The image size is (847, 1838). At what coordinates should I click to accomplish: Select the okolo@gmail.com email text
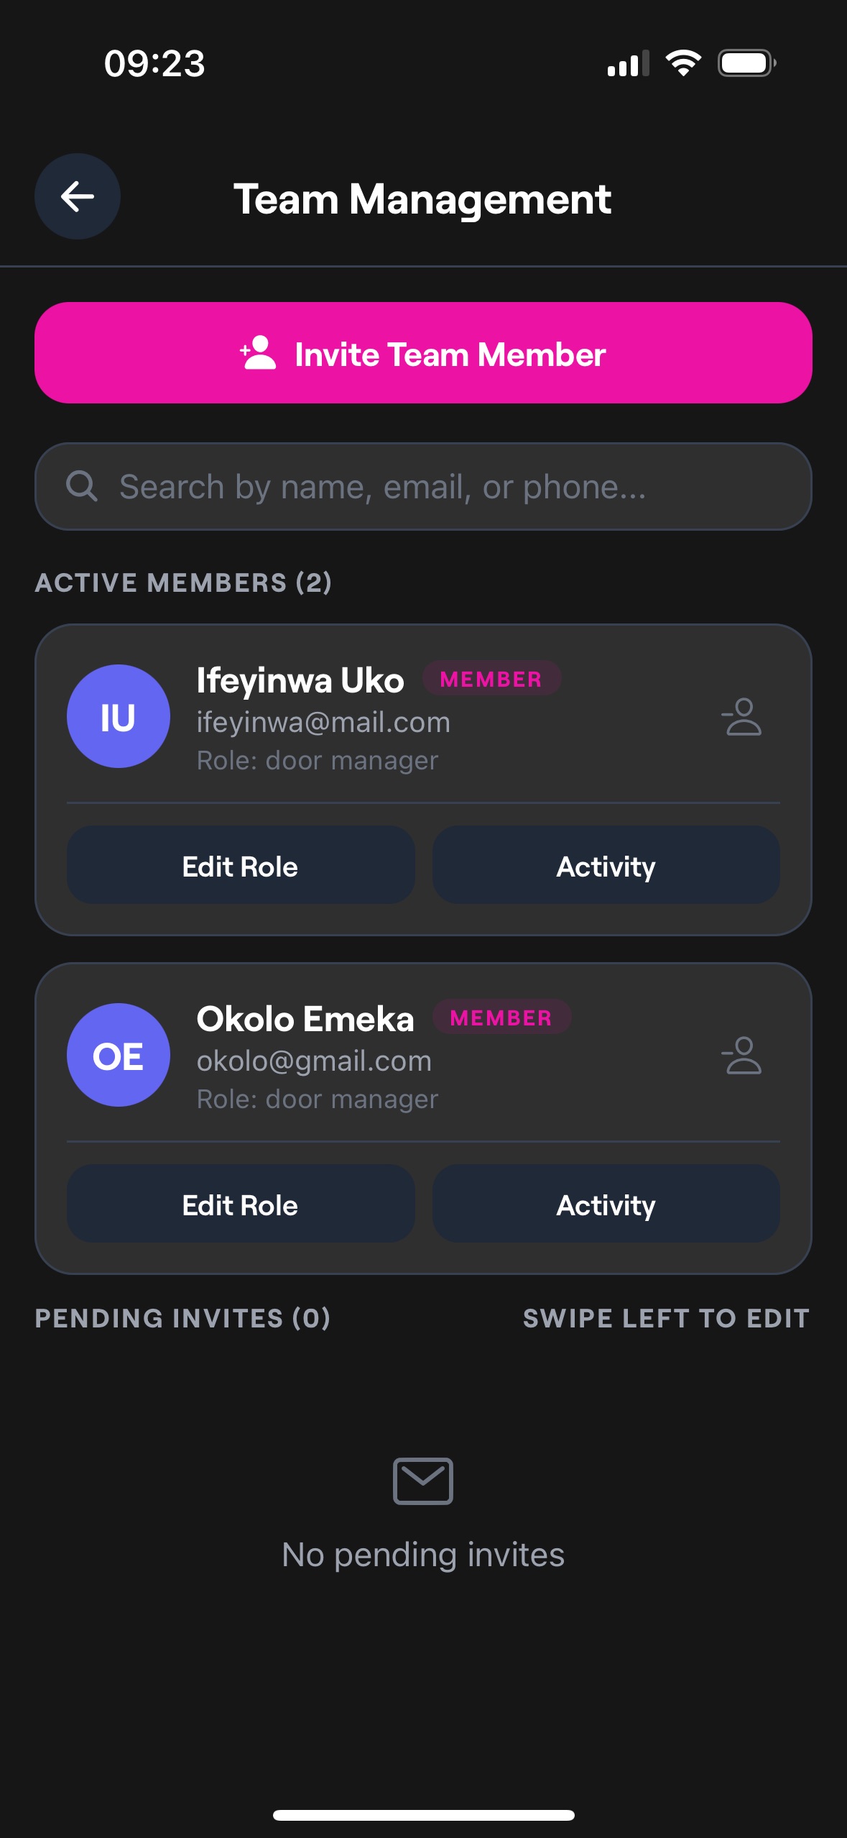pyautogui.click(x=314, y=1061)
